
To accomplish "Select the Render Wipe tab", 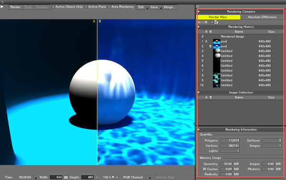I will point(218,17).
